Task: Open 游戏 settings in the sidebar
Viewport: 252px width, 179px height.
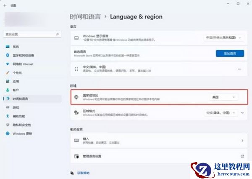Action: coord(32,107)
